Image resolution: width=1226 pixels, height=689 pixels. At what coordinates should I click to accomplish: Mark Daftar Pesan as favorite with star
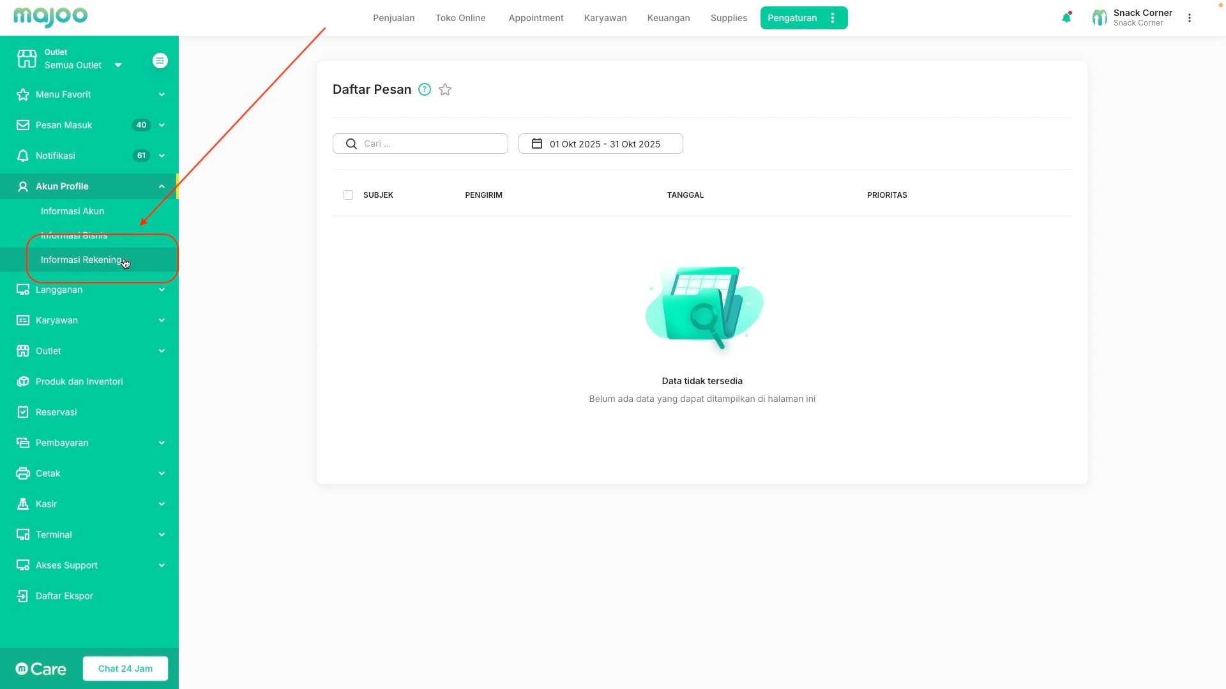pyautogui.click(x=445, y=90)
